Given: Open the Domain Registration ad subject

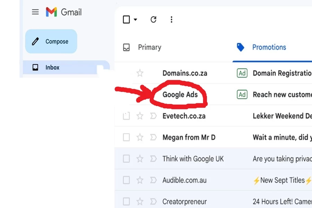Looking at the screenshot, I should tap(282, 73).
